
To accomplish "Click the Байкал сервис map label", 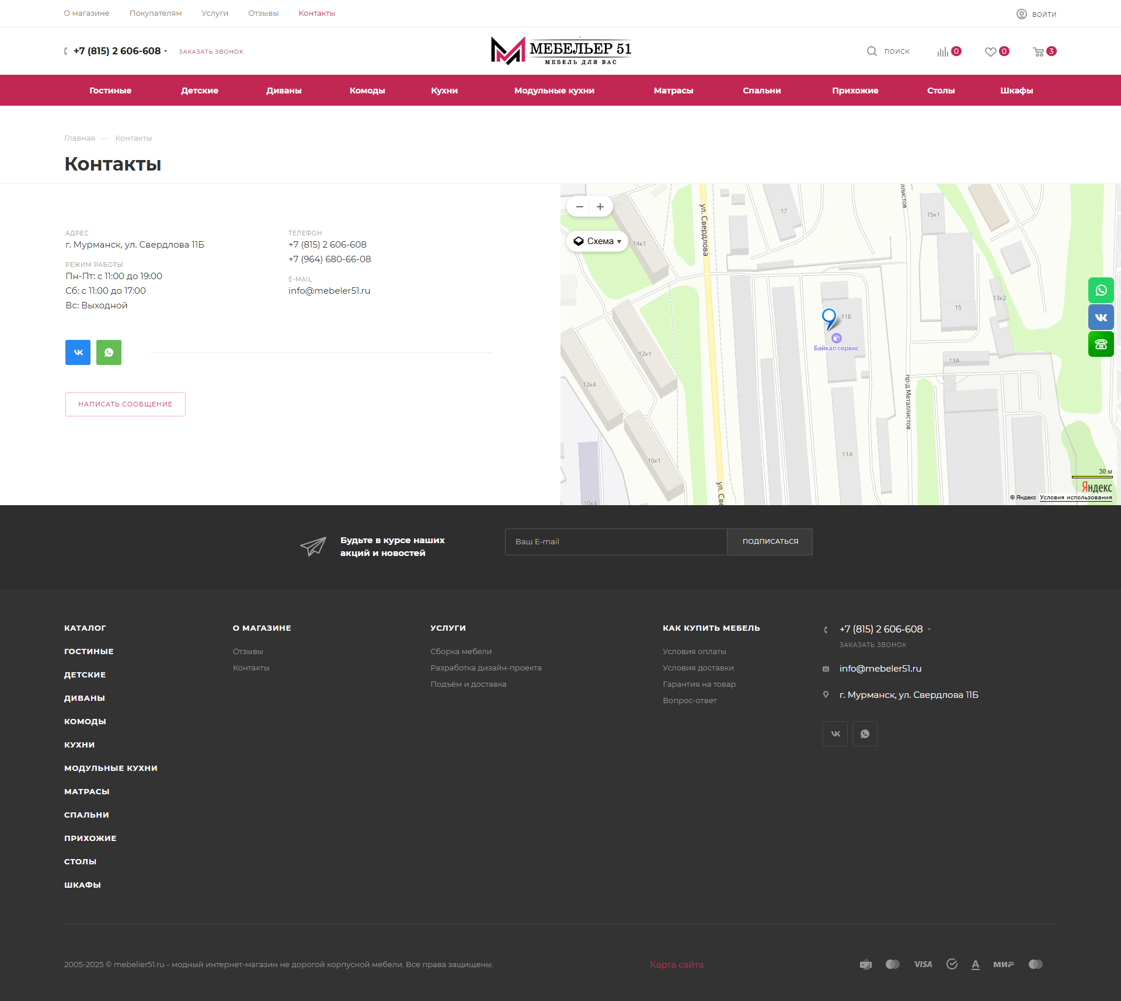I will click(x=836, y=348).
